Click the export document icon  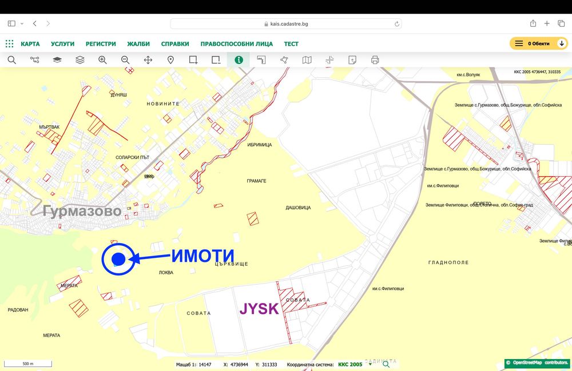(x=352, y=60)
